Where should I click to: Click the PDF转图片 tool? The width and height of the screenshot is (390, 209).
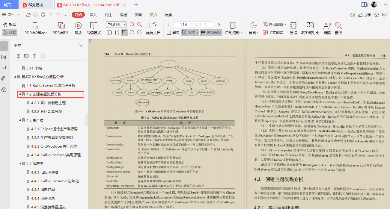click(61, 29)
